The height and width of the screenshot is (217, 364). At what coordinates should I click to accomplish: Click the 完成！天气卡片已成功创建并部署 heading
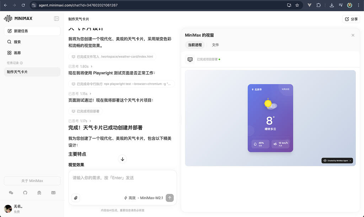[x=105, y=128]
